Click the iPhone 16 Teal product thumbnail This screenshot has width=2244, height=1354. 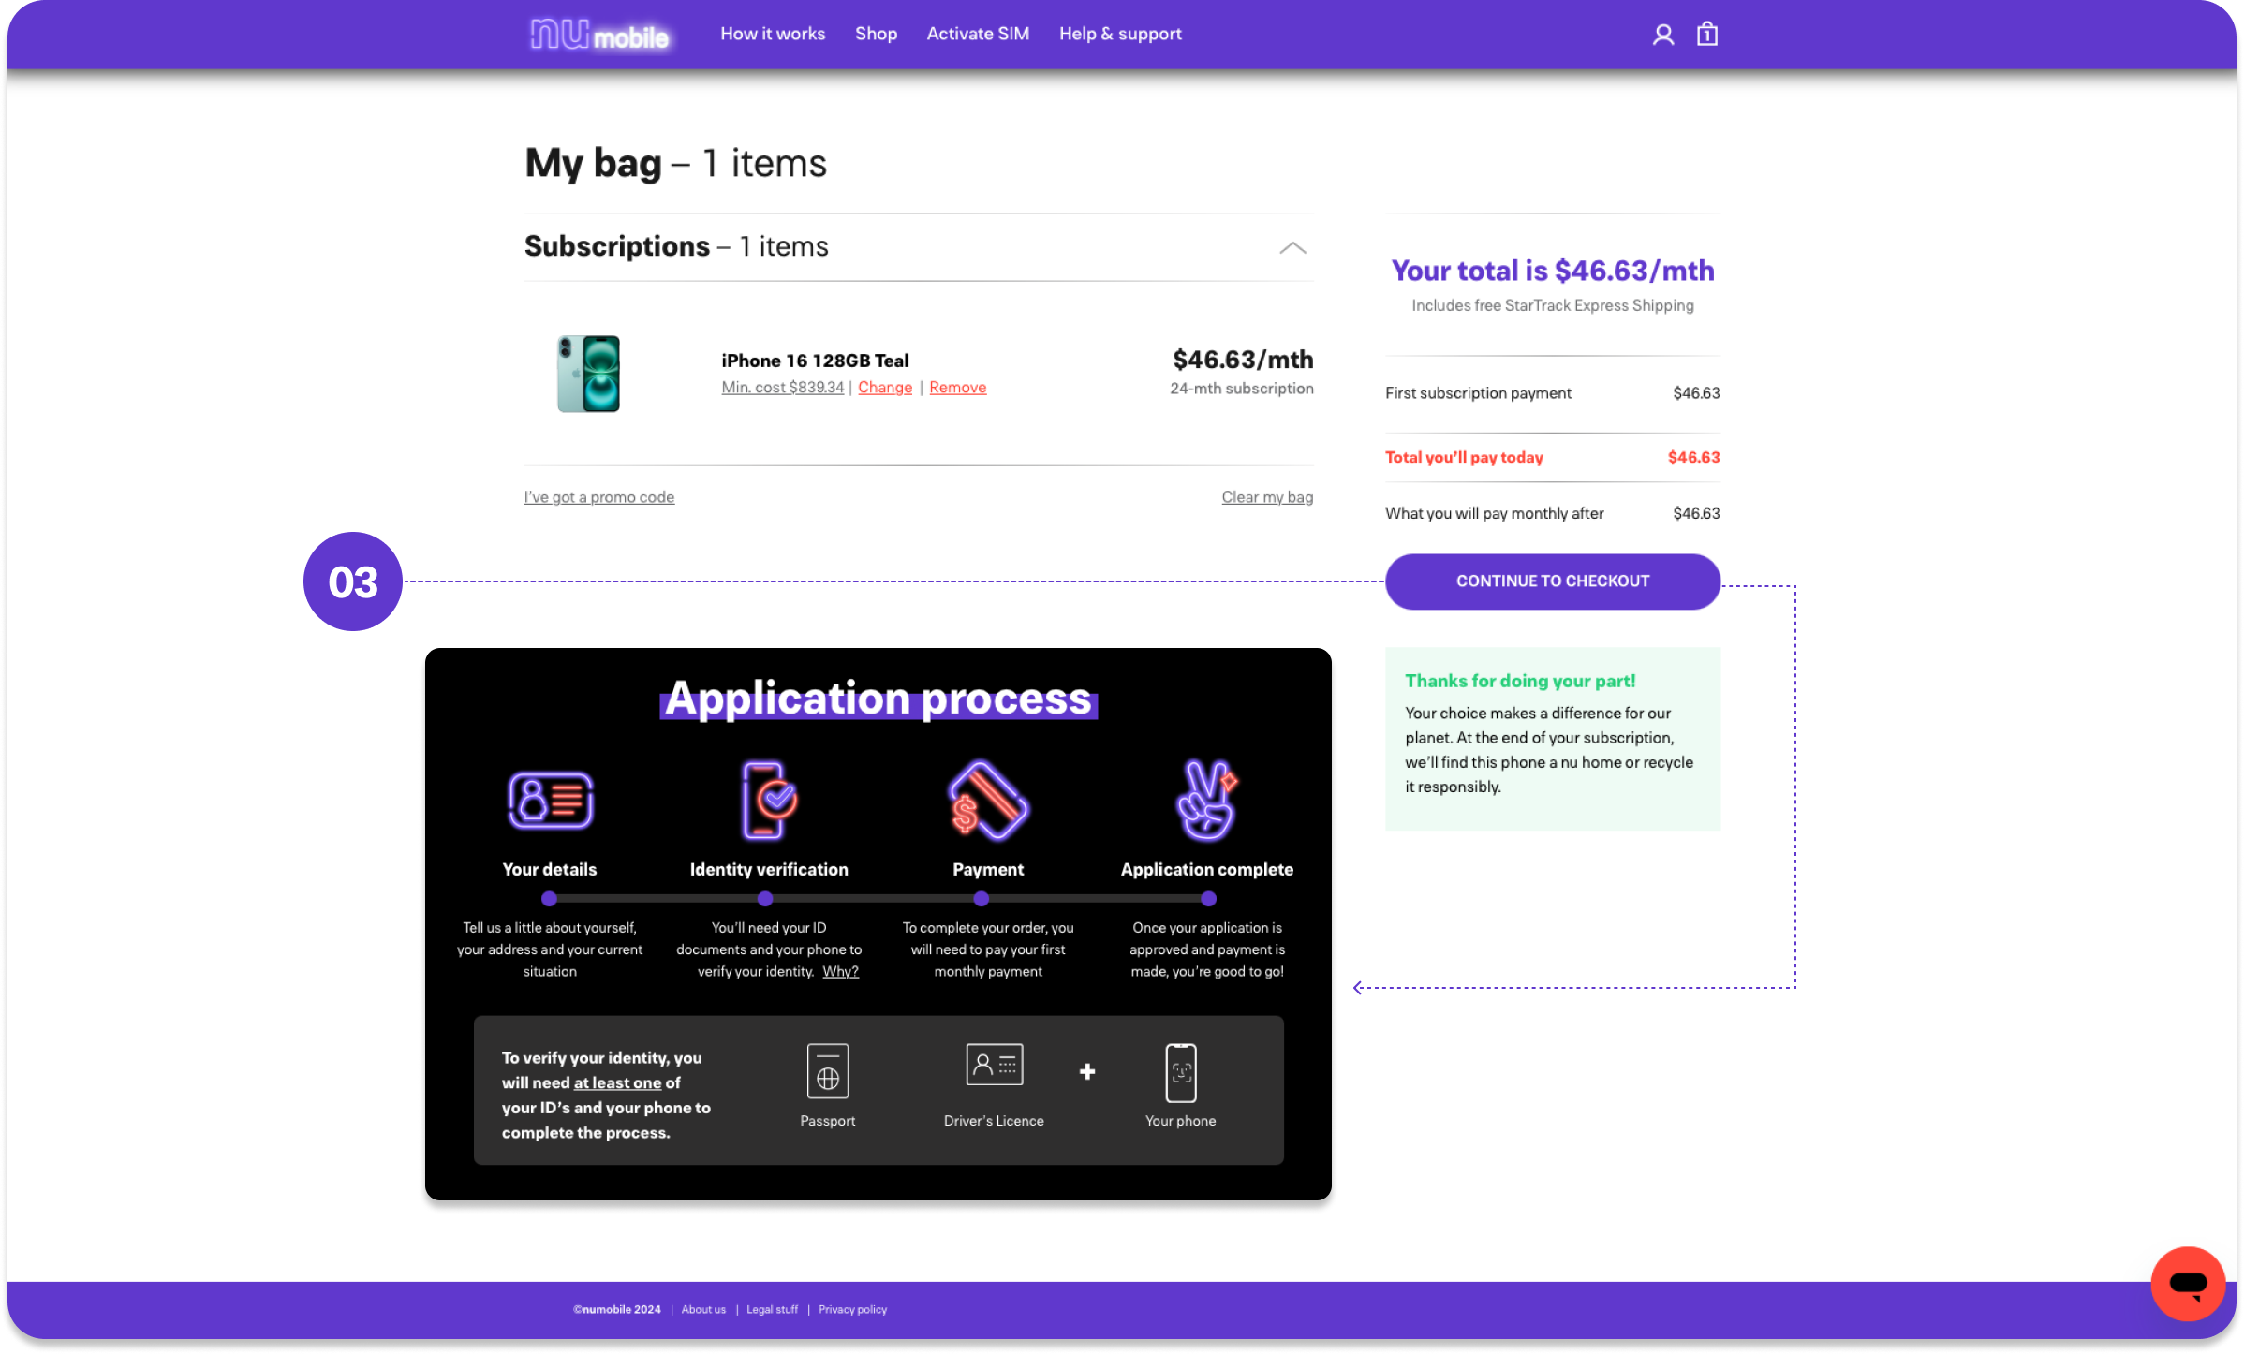click(588, 373)
